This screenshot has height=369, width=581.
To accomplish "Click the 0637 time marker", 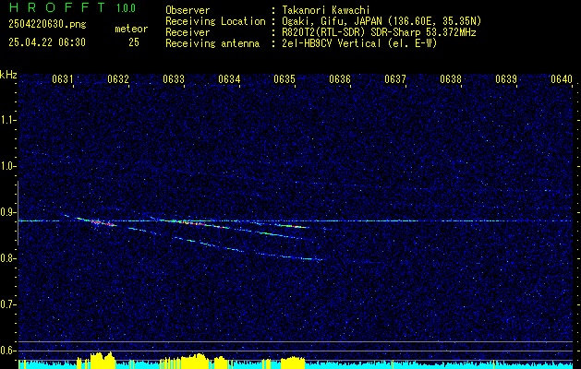I will coord(395,78).
